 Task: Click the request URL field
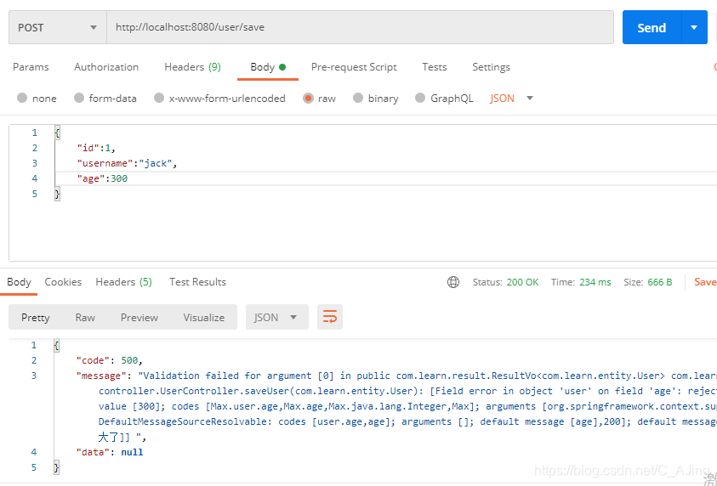point(360,27)
